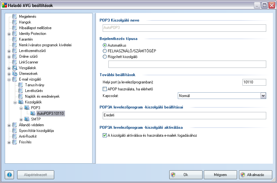Uncheck A kiszolgáló aktiválása checkbox
Image resolution: width=277 pixels, height=183 pixels.
[x=105, y=135]
